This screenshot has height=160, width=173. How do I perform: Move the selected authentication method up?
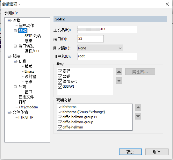pos(119,72)
